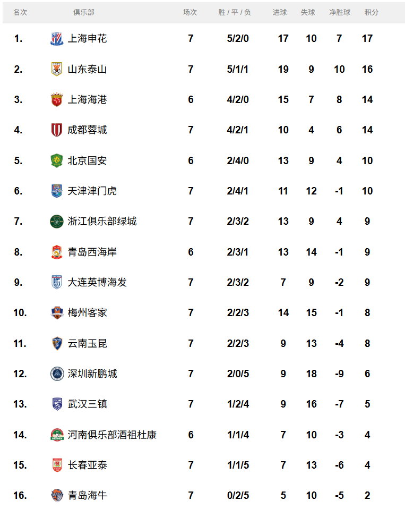
Task: Click the Shenzhen Peng City (深圳新鹏城) crest
Action: pyautogui.click(x=56, y=374)
